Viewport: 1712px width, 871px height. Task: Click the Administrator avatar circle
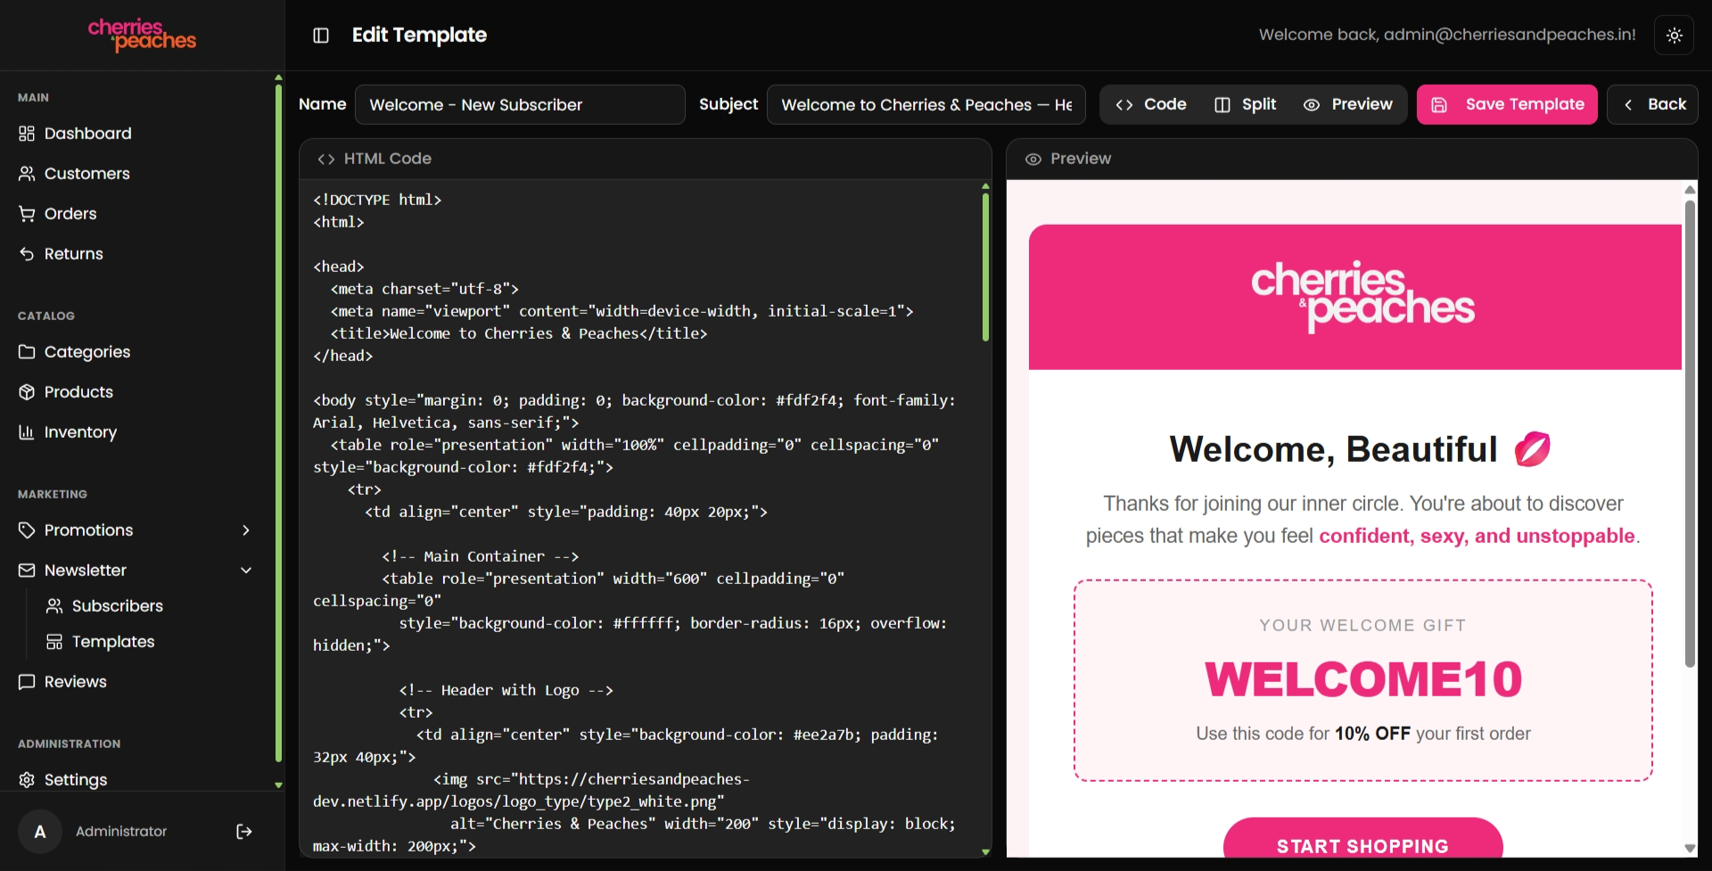40,832
